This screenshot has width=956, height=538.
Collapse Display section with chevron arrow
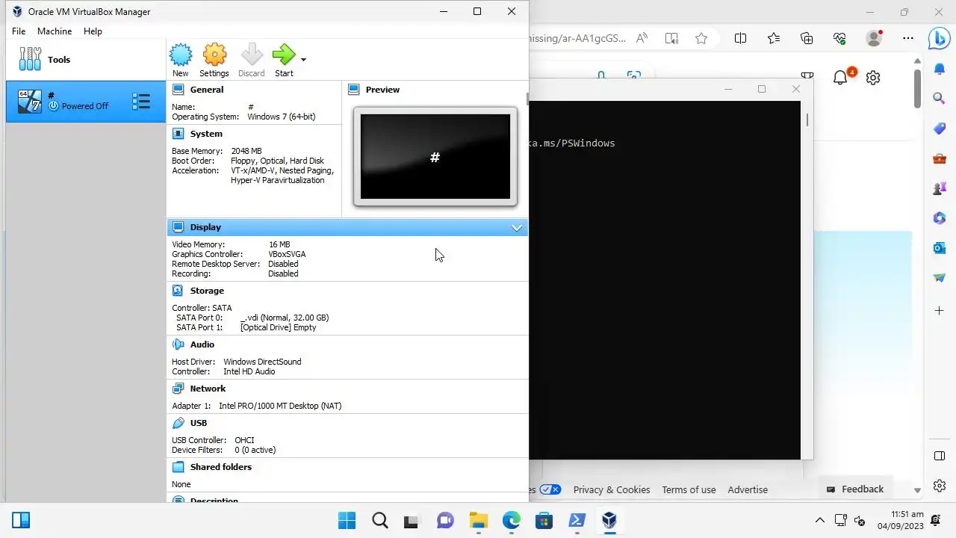[x=516, y=228]
